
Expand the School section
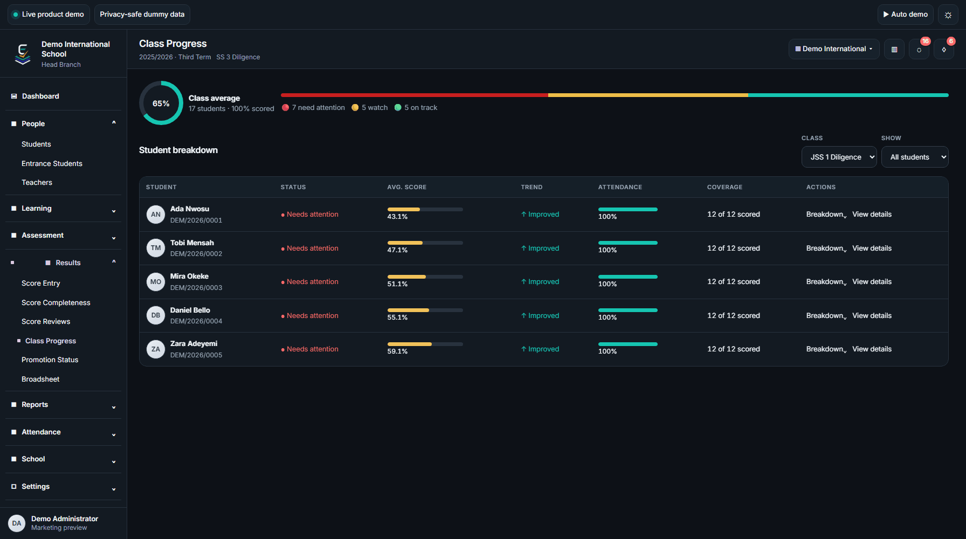63,459
